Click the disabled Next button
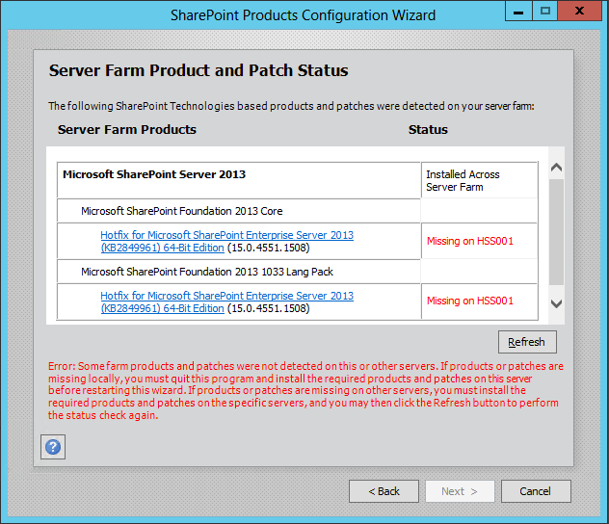Screen dimensions: 609x524 (x=460, y=491)
